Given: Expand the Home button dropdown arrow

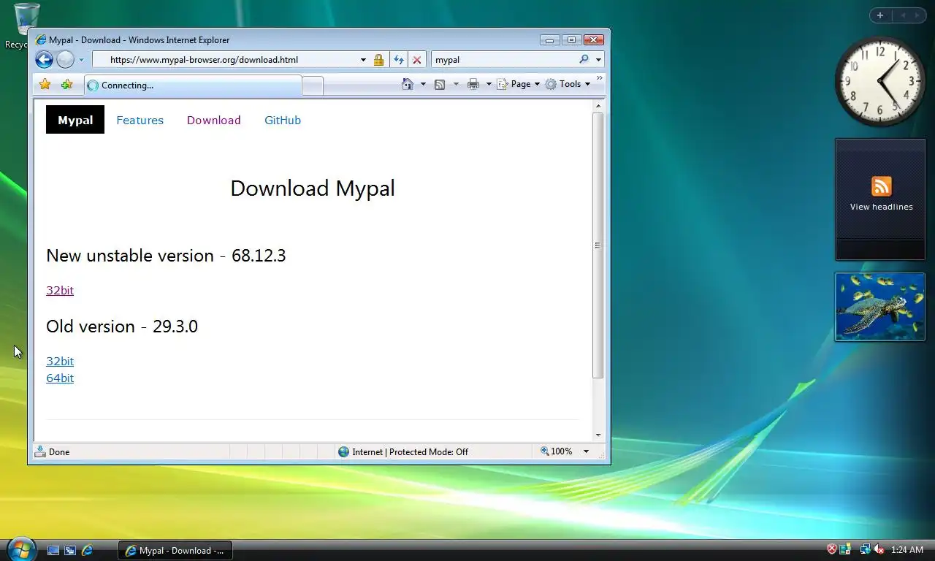Looking at the screenshot, I should (x=423, y=84).
